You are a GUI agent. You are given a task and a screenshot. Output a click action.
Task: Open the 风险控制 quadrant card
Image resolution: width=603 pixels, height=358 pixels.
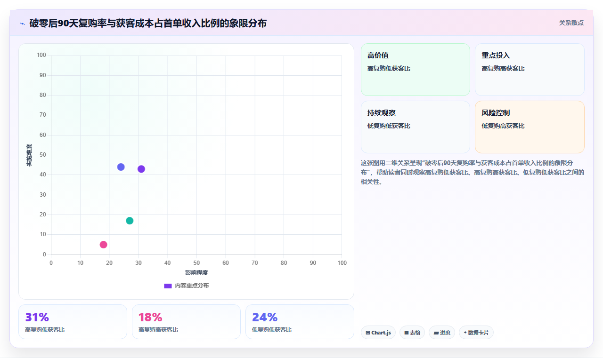tap(530, 127)
